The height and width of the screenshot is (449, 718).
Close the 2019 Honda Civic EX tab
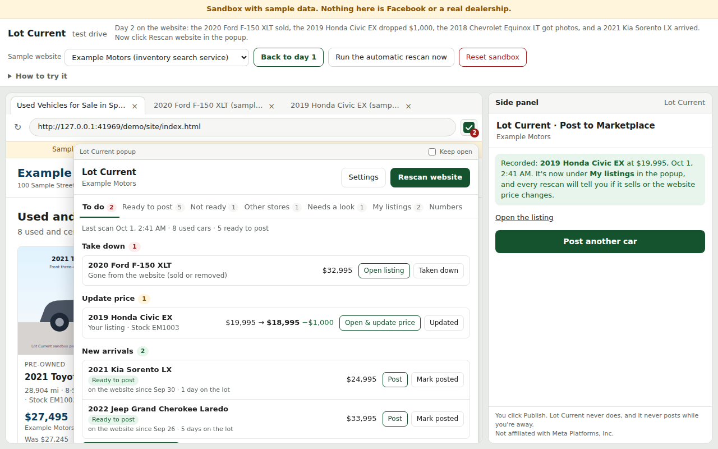(408, 106)
